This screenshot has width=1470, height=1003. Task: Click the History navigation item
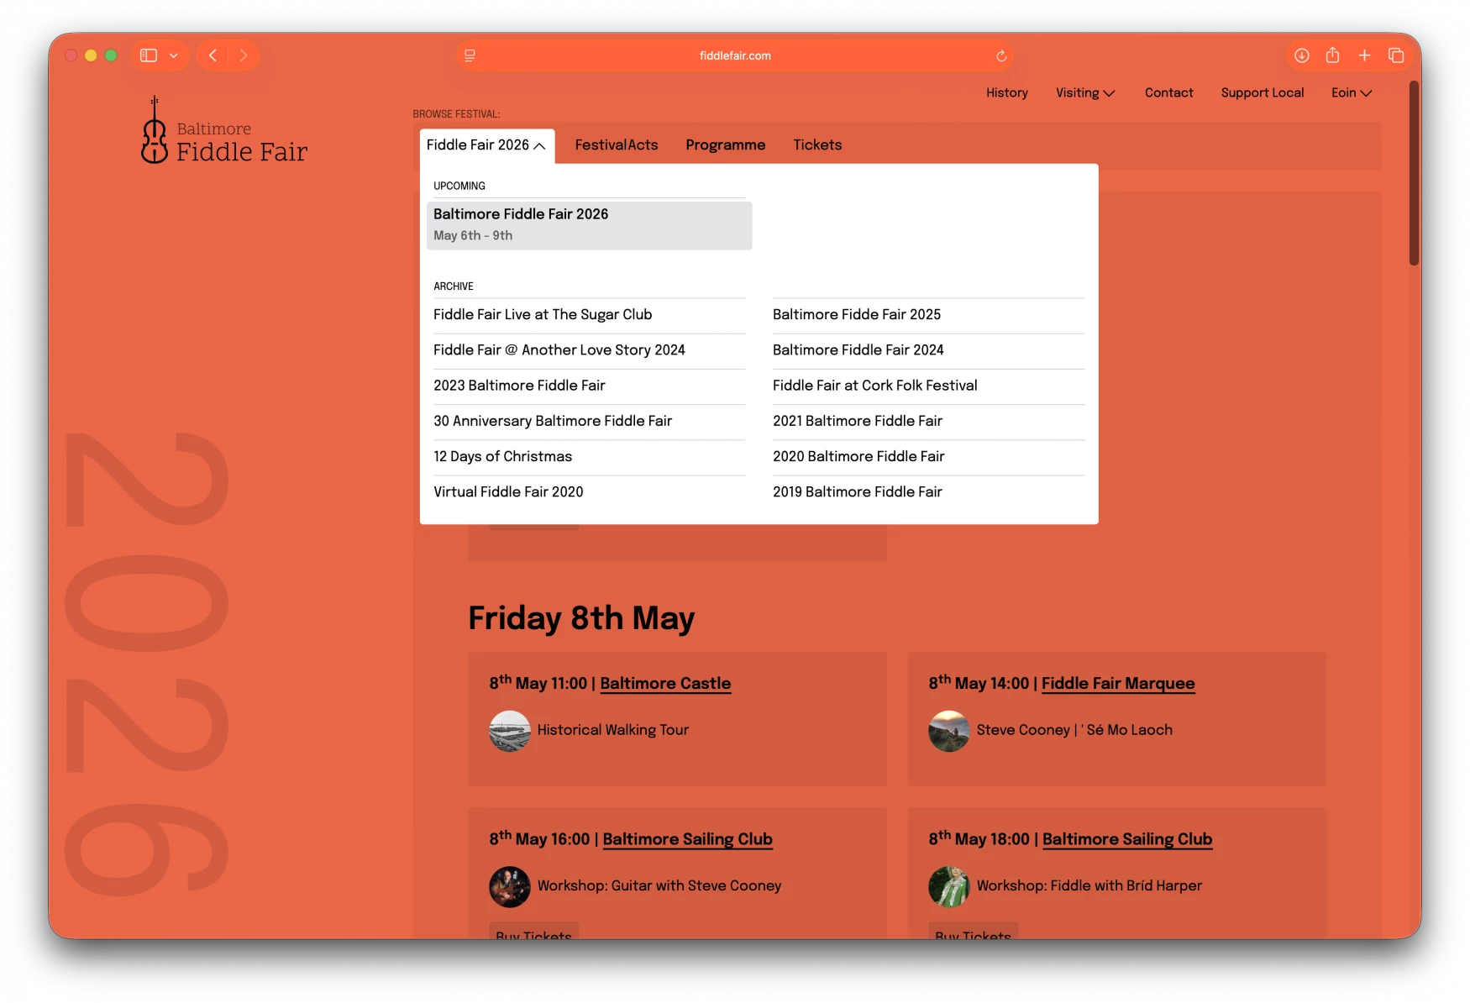coord(1006,93)
